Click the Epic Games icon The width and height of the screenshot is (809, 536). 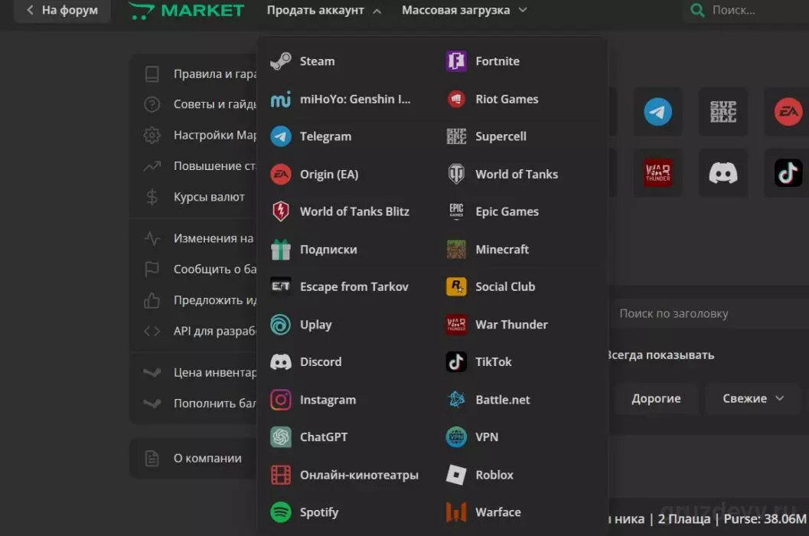tap(456, 211)
